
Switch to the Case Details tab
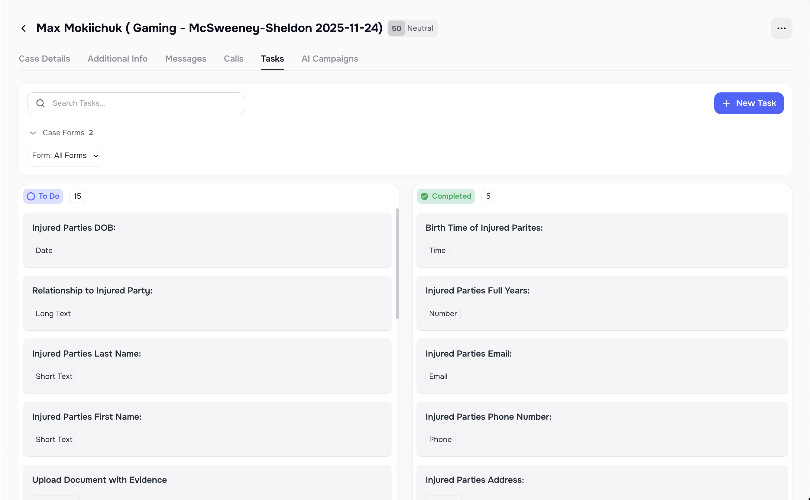coord(44,59)
